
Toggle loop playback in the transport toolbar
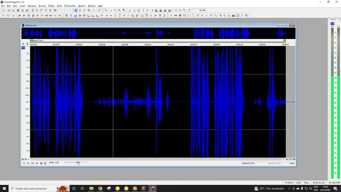[14, 15]
